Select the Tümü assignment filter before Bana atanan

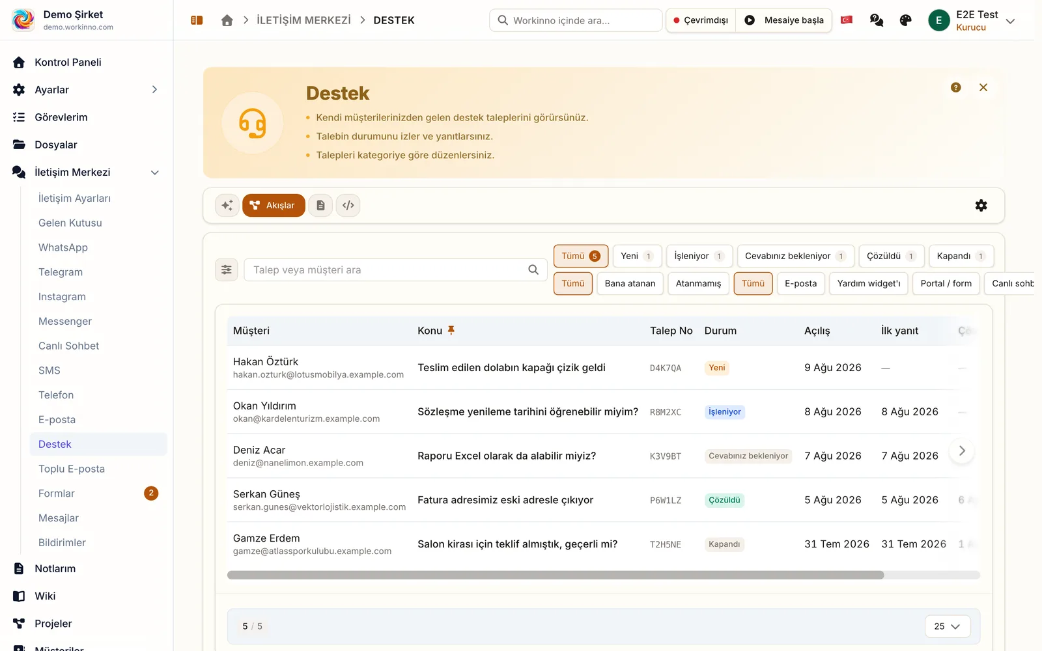point(573,283)
